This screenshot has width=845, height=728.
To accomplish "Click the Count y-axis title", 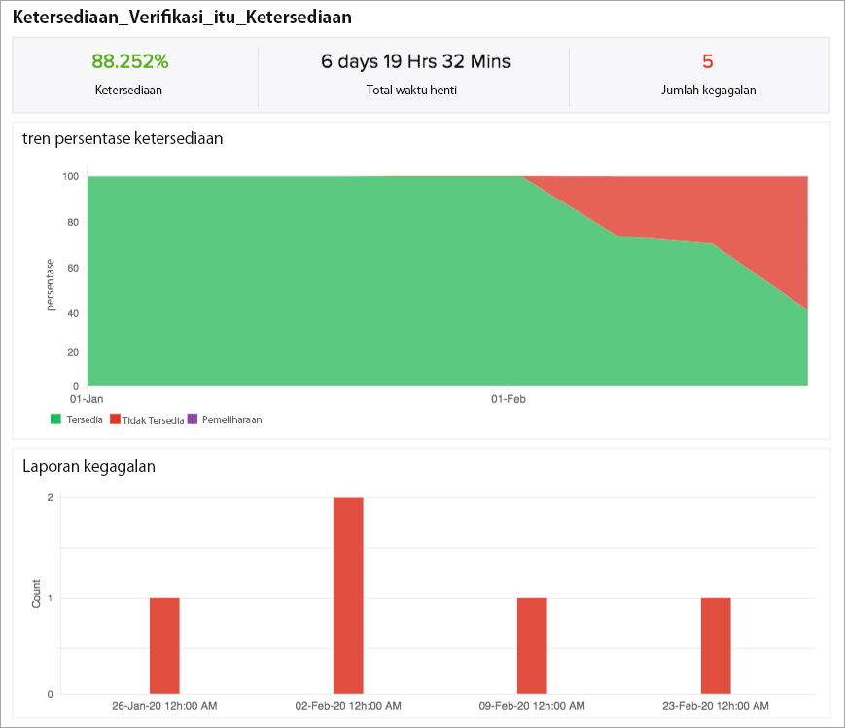I will pos(36,595).
